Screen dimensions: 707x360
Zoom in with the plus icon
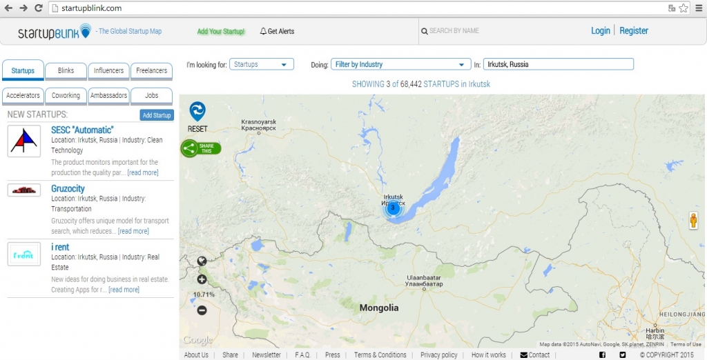point(202,279)
